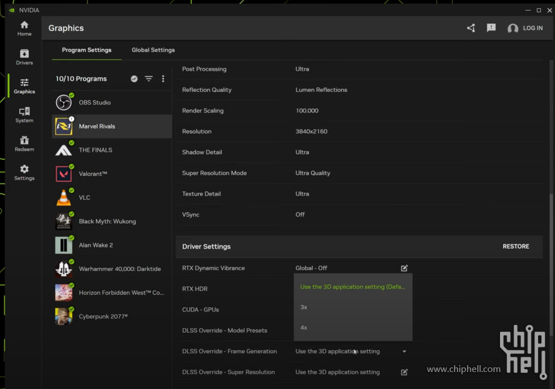Viewport: 555px width, 389px height.
Task: Choose 'Use the 3D application setting (Default)' option
Action: pos(353,287)
